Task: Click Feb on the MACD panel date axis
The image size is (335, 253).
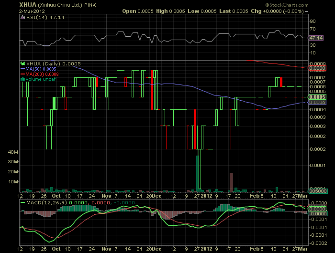Action: [x=255, y=249]
